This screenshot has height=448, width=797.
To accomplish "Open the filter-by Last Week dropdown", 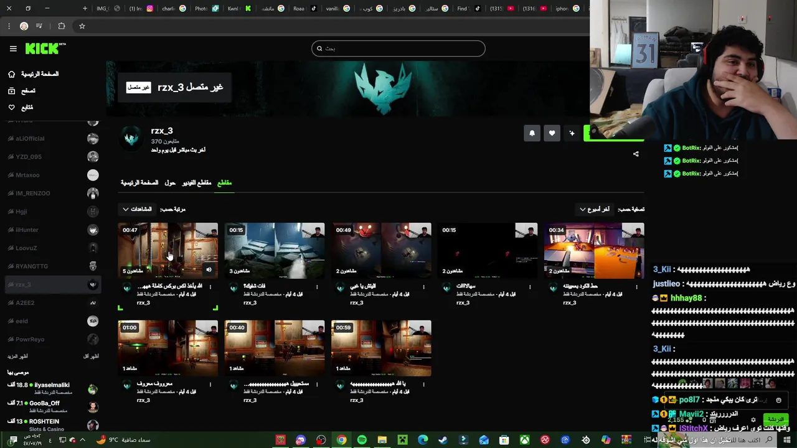I will [595, 209].
